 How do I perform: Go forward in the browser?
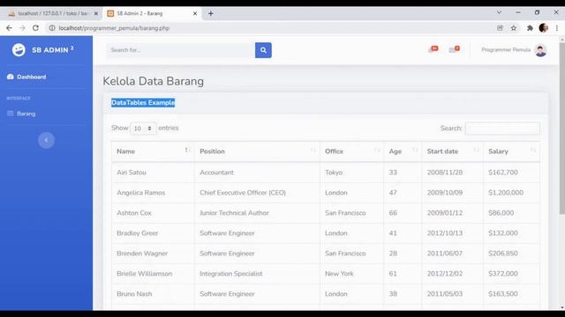(x=22, y=27)
